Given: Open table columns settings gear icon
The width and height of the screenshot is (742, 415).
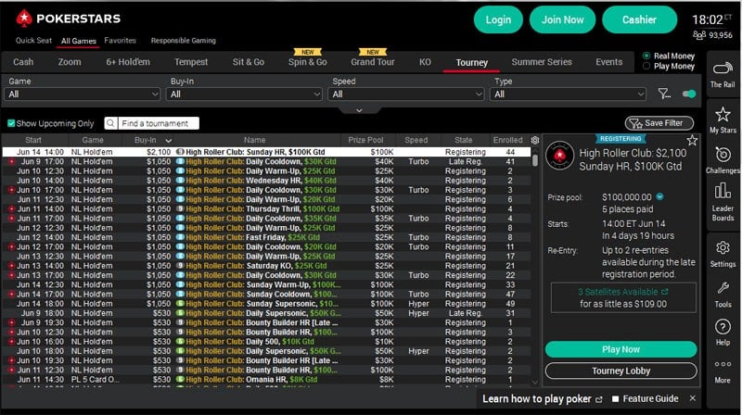Looking at the screenshot, I should (x=535, y=140).
